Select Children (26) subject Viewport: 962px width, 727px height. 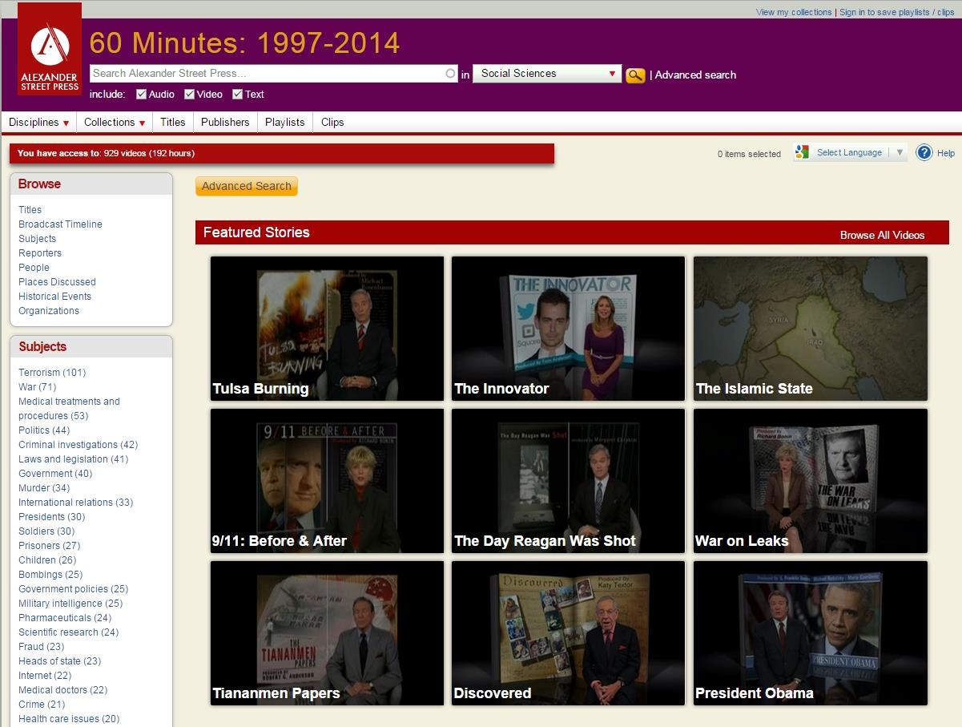[x=47, y=560]
